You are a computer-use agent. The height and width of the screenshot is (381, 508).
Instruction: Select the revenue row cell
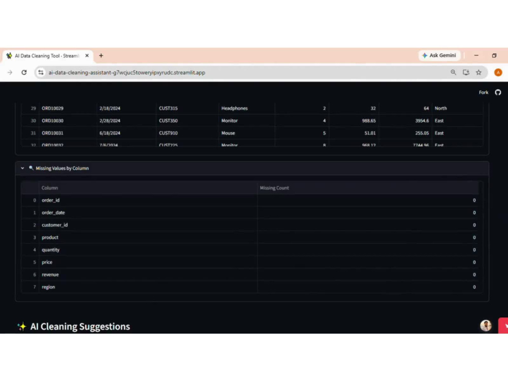[x=148, y=274]
